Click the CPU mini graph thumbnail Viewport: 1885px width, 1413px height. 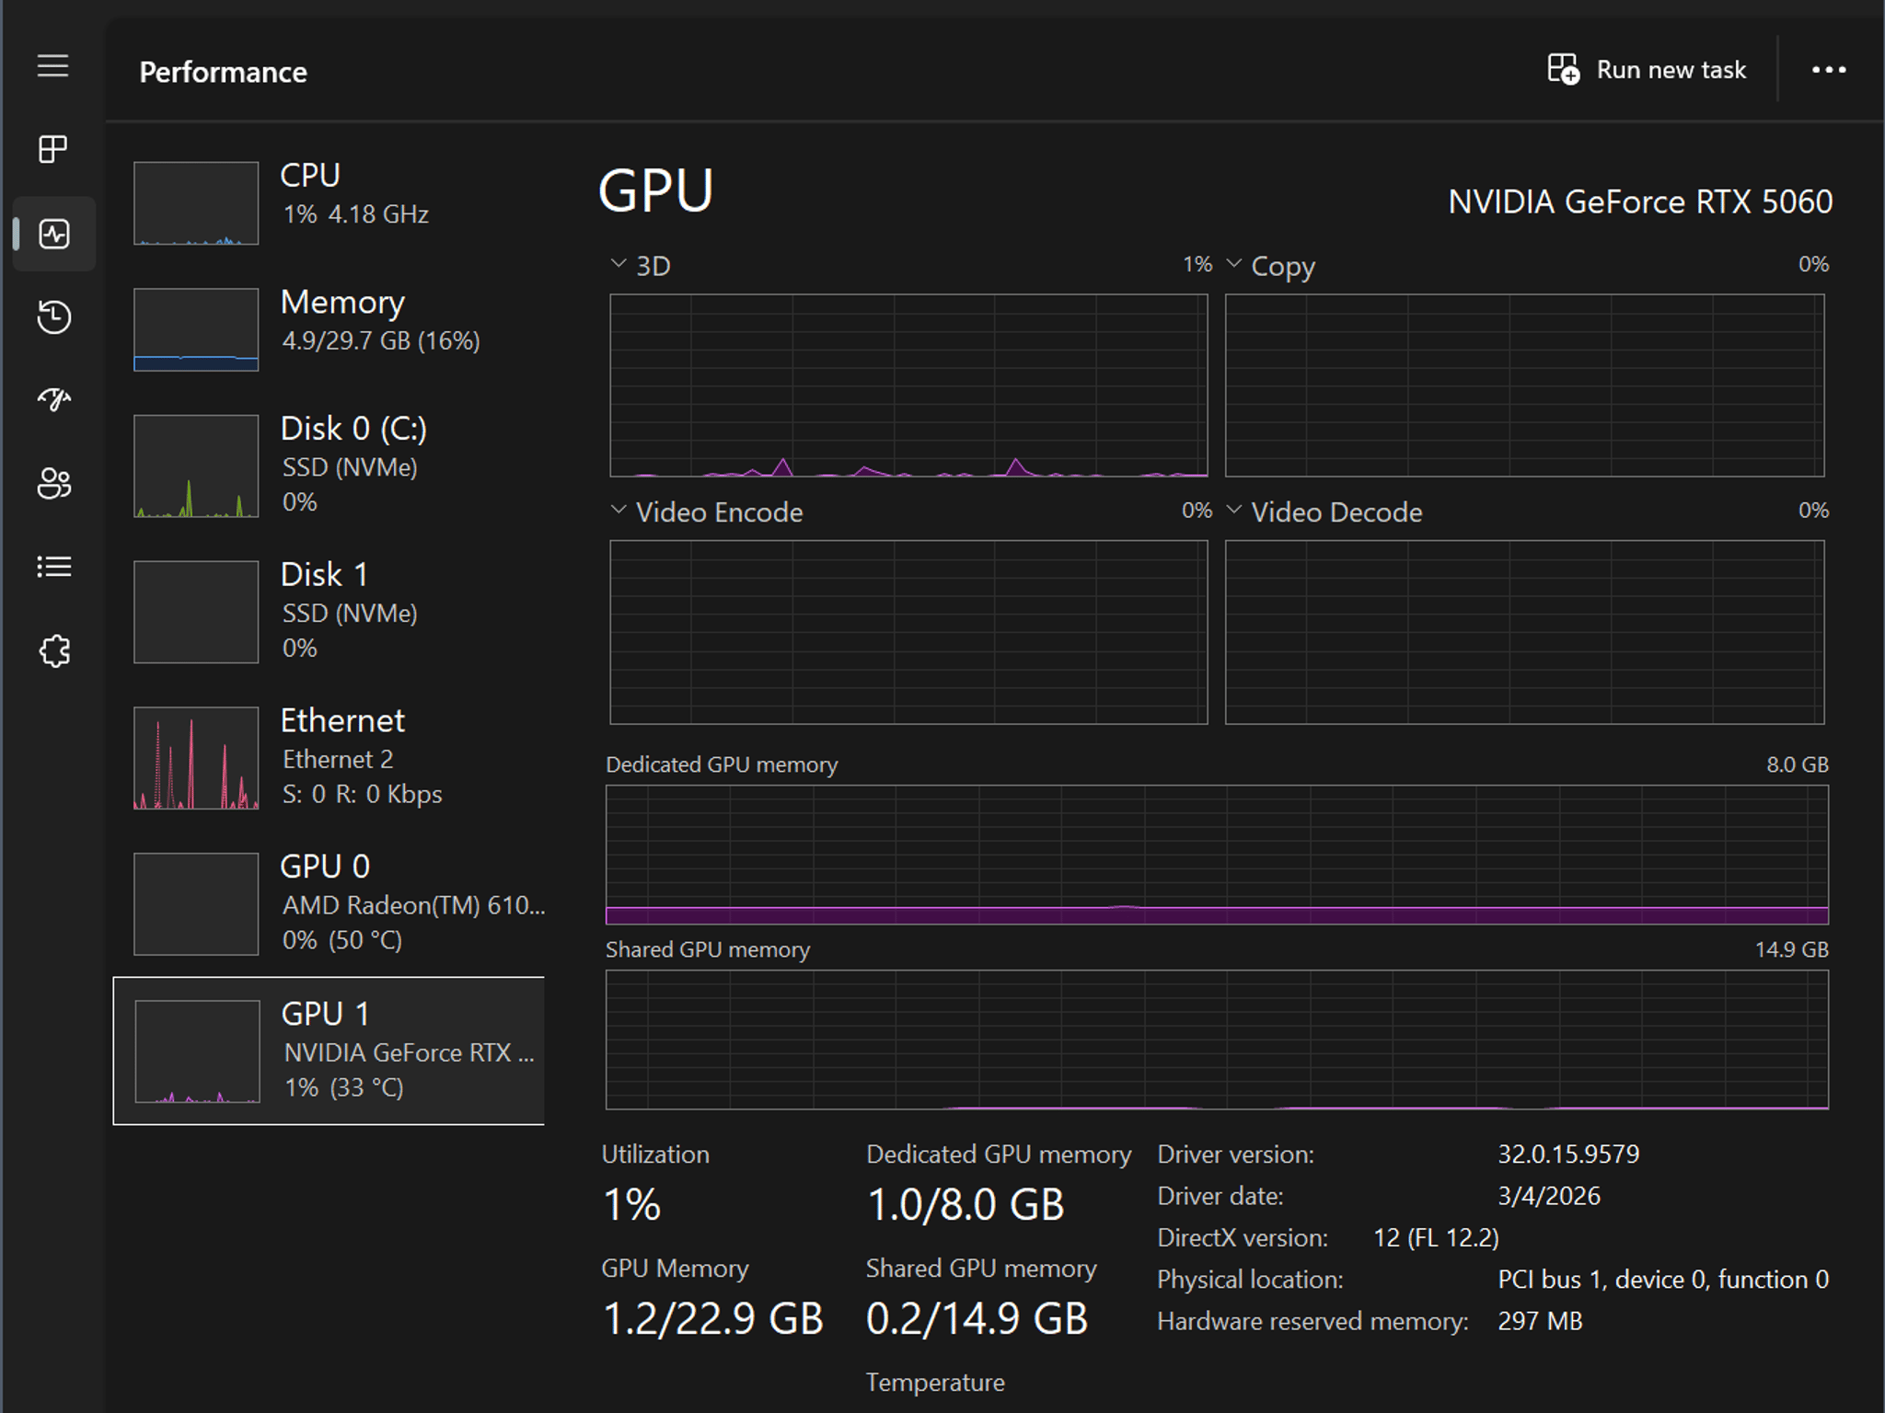[196, 202]
